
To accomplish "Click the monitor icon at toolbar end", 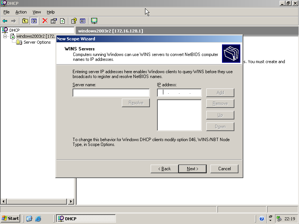I will (94, 21).
